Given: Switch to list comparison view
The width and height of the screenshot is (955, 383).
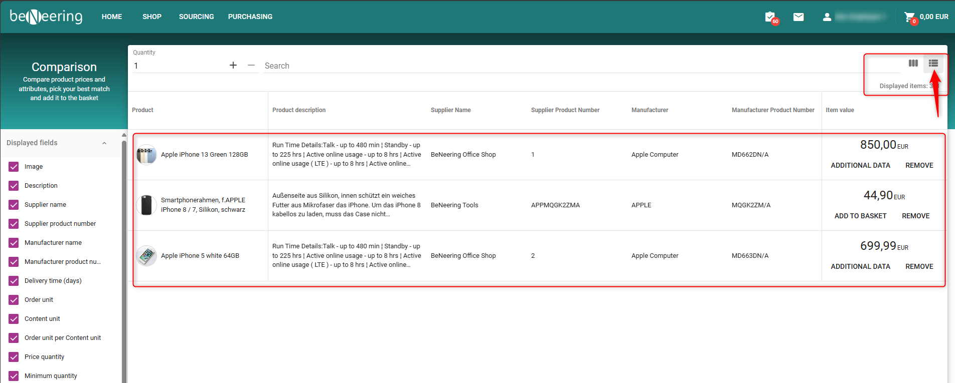Looking at the screenshot, I should click(933, 63).
